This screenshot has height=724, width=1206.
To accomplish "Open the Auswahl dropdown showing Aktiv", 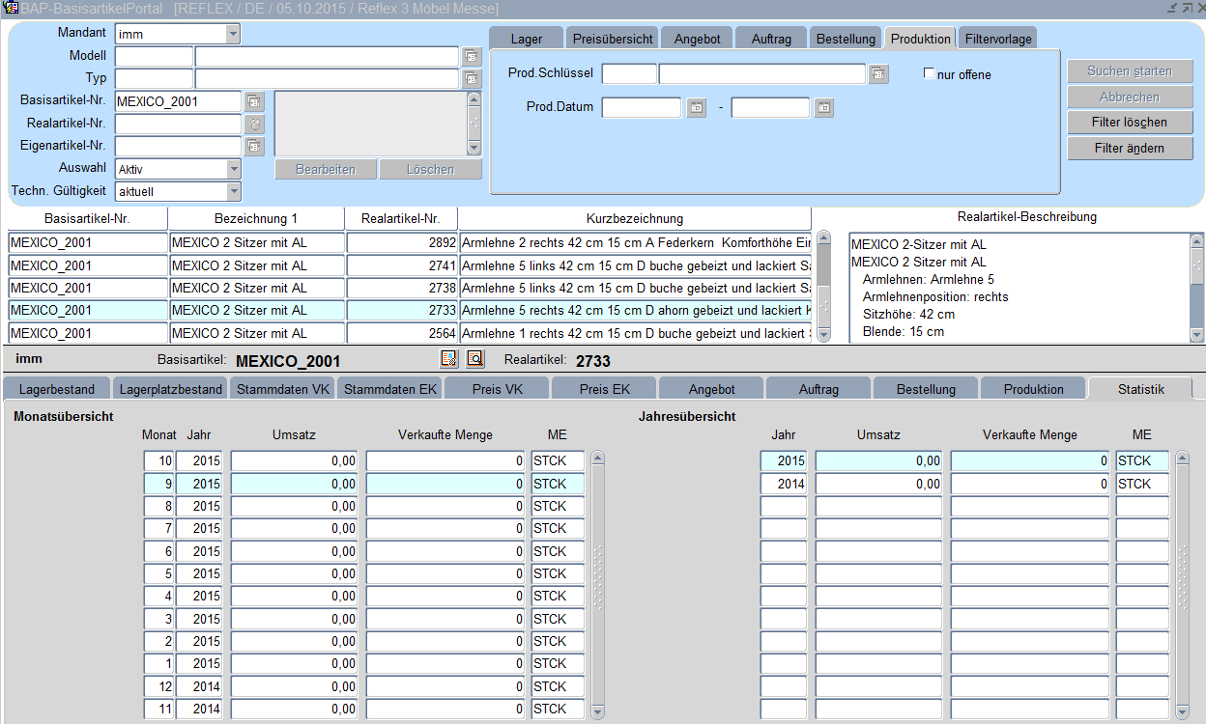I will click(232, 169).
